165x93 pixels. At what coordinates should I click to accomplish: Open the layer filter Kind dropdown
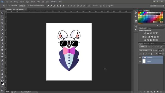tap(143, 47)
